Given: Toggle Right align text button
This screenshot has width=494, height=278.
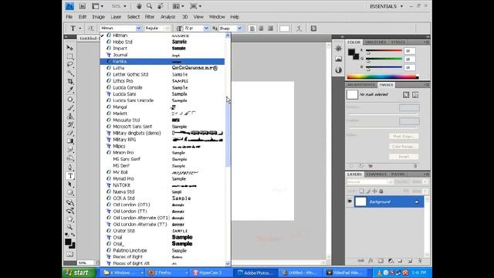Looking at the screenshot, I should (270, 29).
